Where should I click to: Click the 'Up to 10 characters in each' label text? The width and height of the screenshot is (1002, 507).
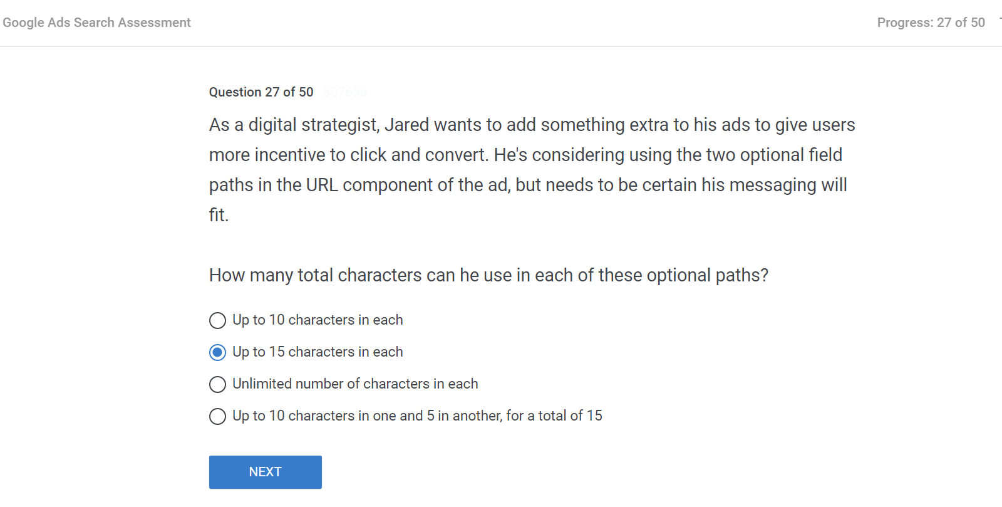318,320
